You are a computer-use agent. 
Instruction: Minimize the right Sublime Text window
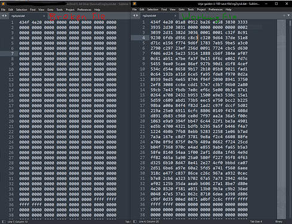[x=266, y=4]
